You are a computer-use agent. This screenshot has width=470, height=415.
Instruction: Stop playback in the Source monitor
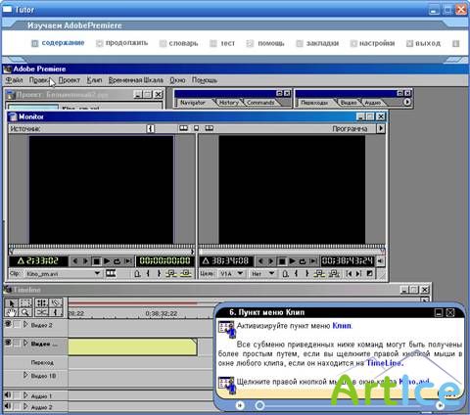[x=96, y=261]
